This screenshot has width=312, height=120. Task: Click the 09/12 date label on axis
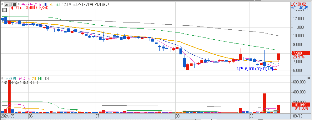pyautogui.click(x=298, y=116)
